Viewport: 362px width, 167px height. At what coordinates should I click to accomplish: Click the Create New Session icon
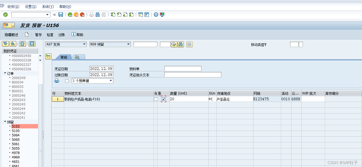pos(141,15)
